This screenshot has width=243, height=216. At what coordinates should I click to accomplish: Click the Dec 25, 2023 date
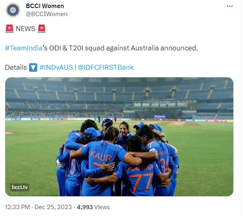(53, 207)
